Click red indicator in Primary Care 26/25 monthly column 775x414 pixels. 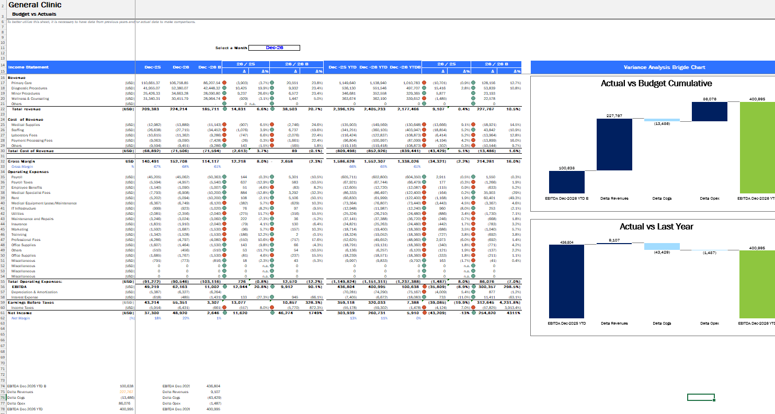coord(224,83)
